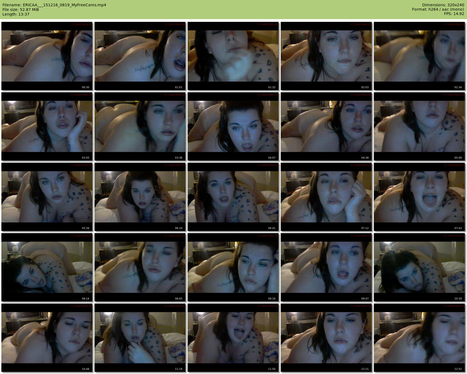467x374 pixels.
Task: Choose the thumbnail at 07:43
Action: 419,197
